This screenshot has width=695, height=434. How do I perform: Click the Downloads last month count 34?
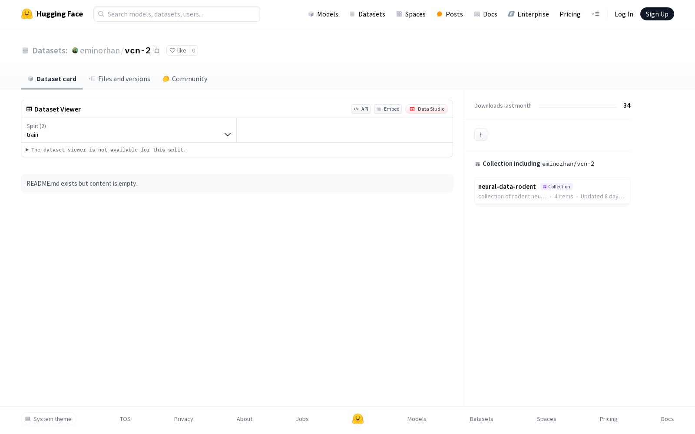pyautogui.click(x=627, y=105)
